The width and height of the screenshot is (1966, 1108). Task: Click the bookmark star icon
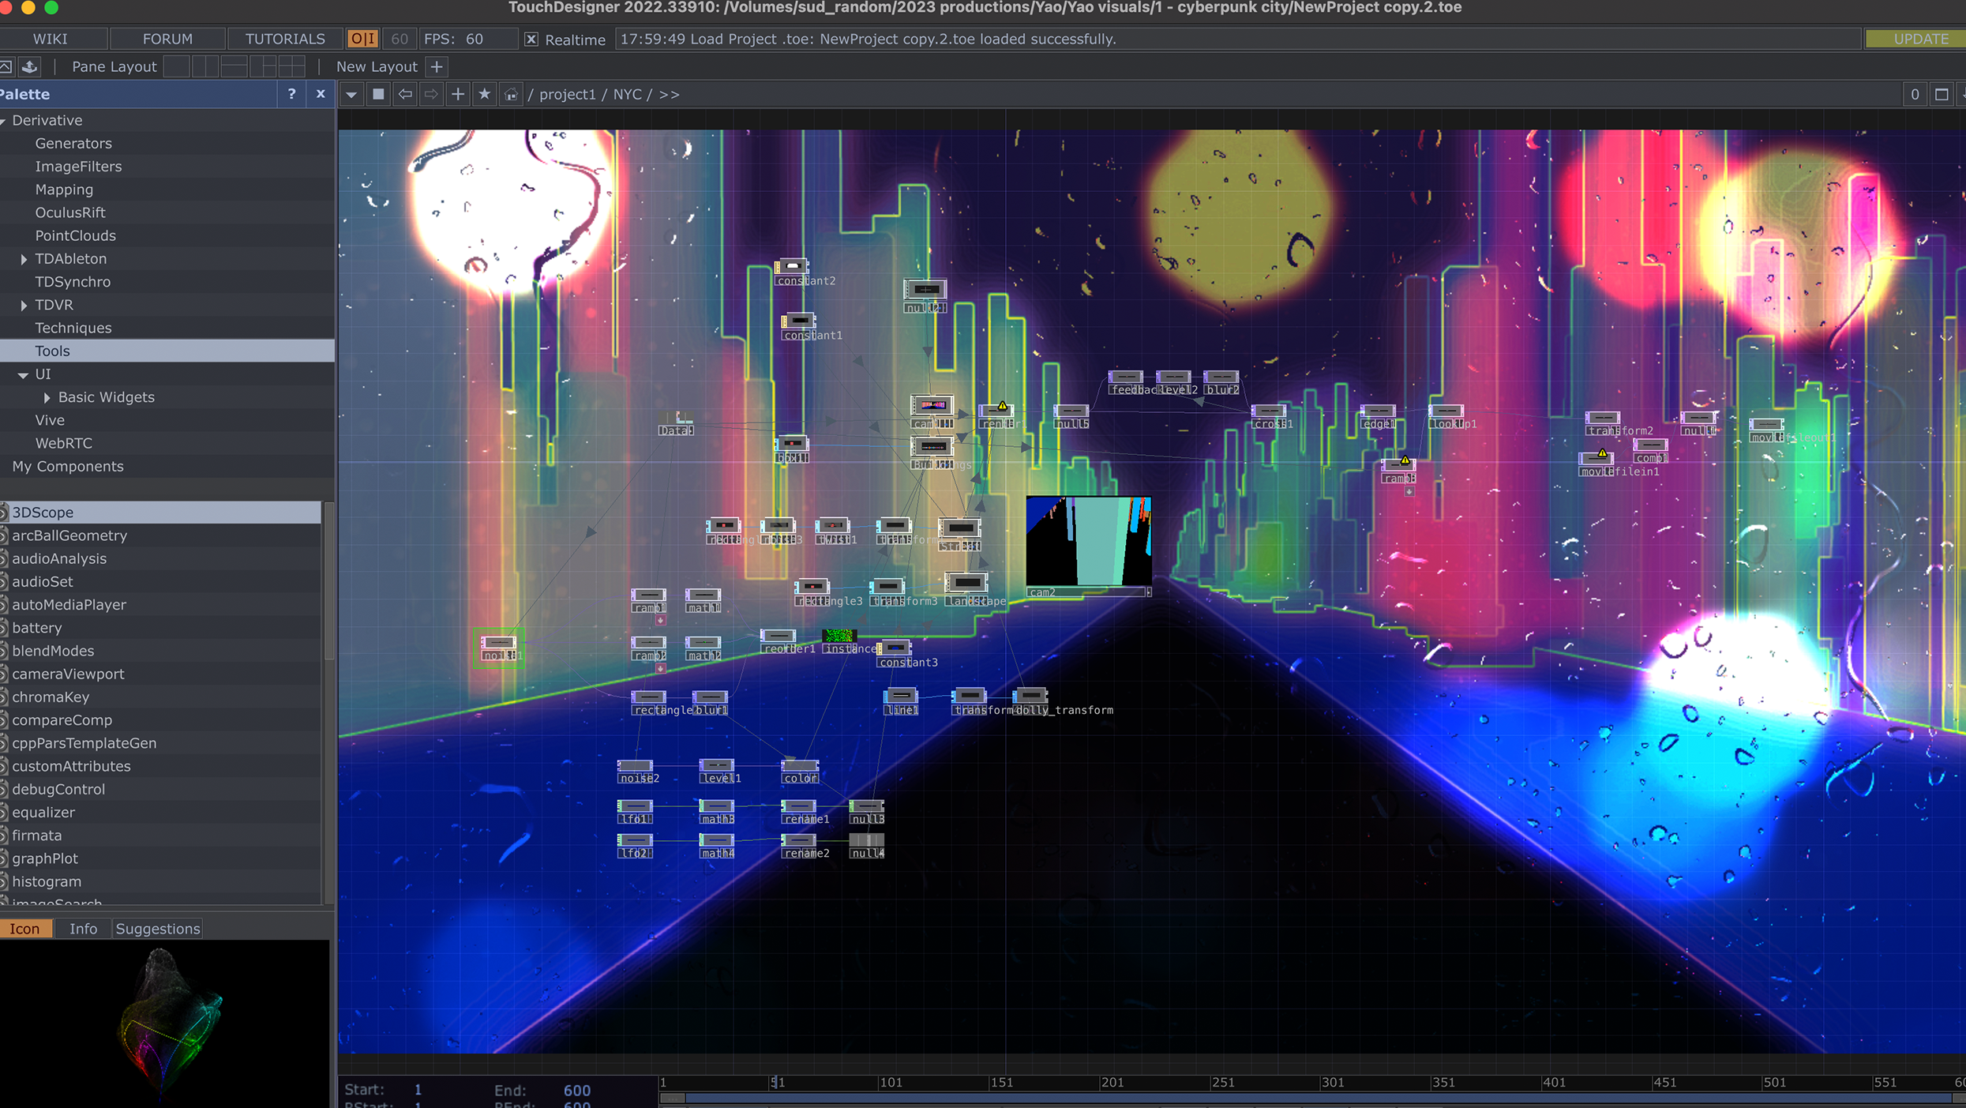click(484, 94)
